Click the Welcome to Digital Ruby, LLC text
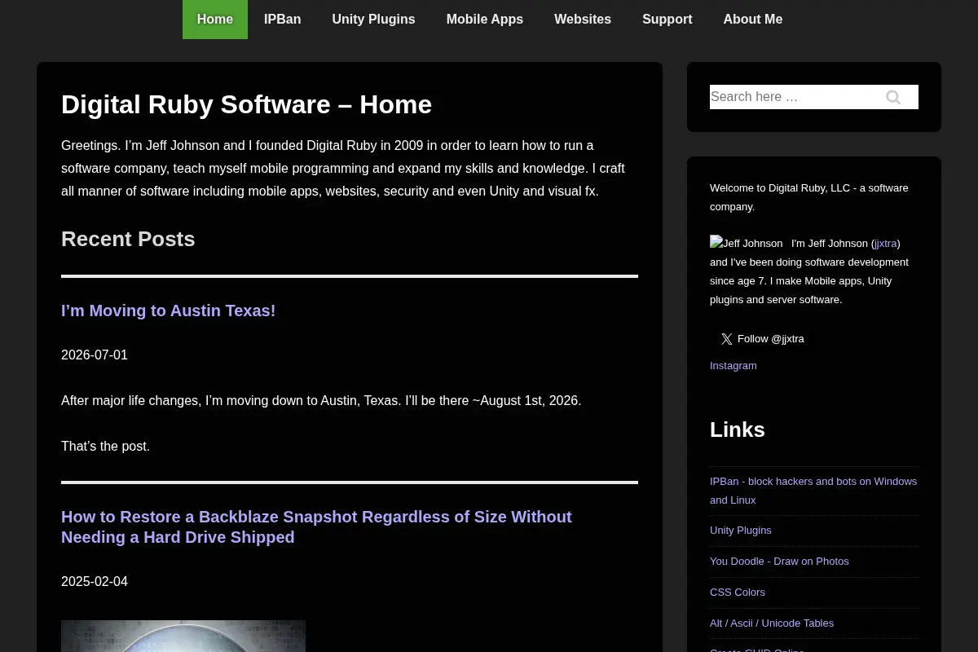This screenshot has height=652, width=978. coord(808,197)
